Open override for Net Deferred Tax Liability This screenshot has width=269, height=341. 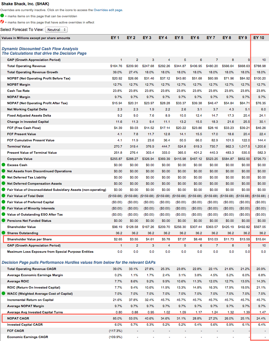point(4,177)
